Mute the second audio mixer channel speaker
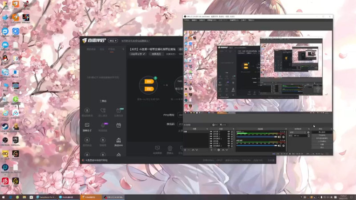Screen dimensions: 356x200 279,146
